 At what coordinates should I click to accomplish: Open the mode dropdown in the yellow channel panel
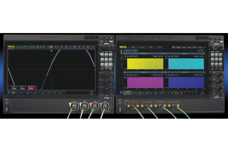coord(136,56)
